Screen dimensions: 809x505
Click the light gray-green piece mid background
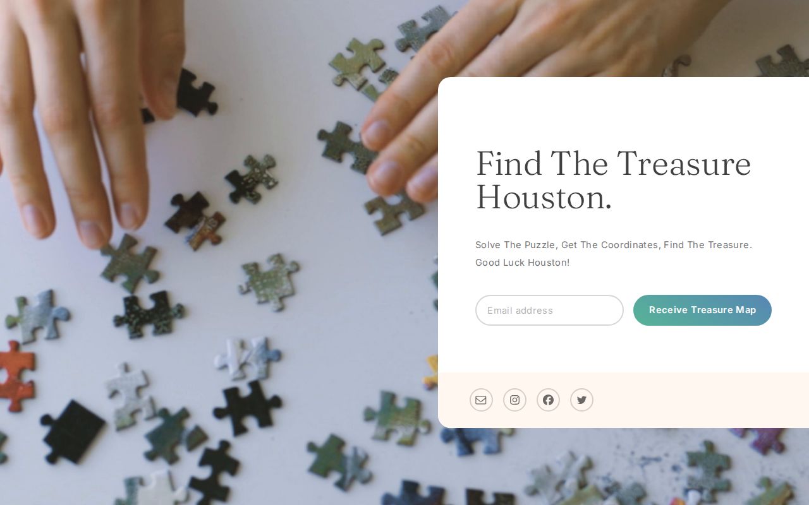[269, 282]
